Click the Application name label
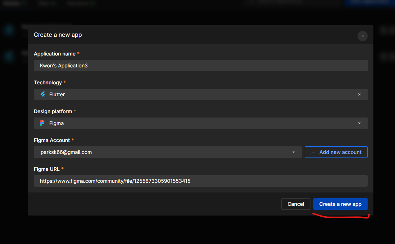Viewport: 395px width, 244px height. pyautogui.click(x=55, y=54)
